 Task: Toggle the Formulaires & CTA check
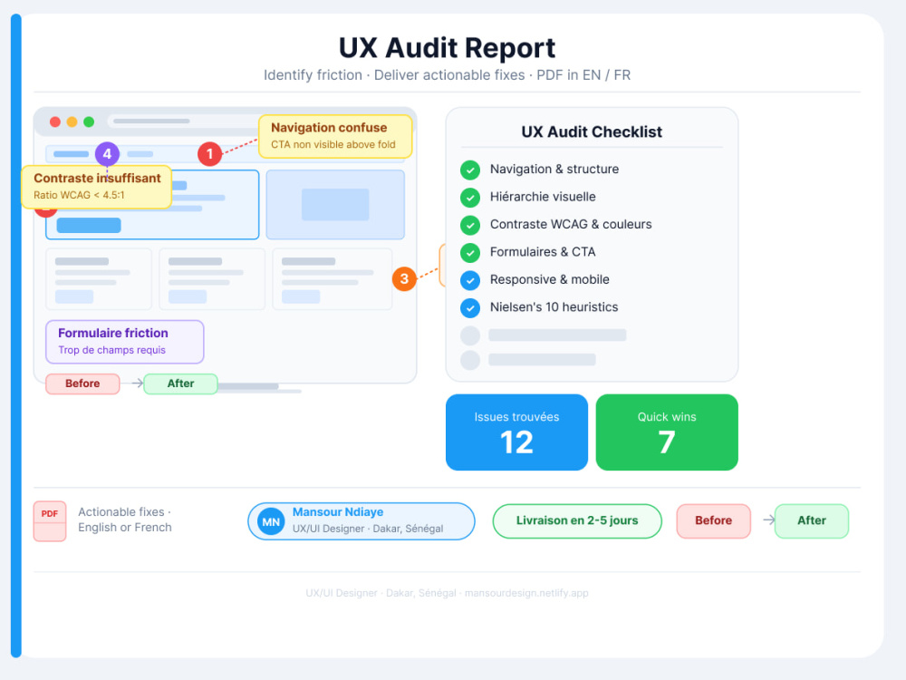tap(470, 253)
